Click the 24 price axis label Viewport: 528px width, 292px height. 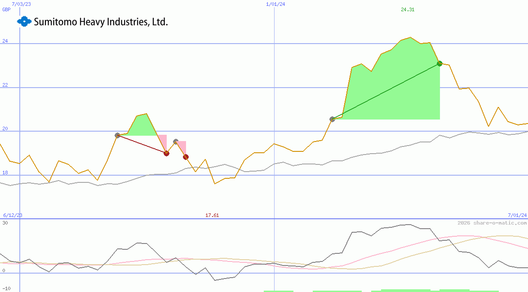tap(5, 41)
